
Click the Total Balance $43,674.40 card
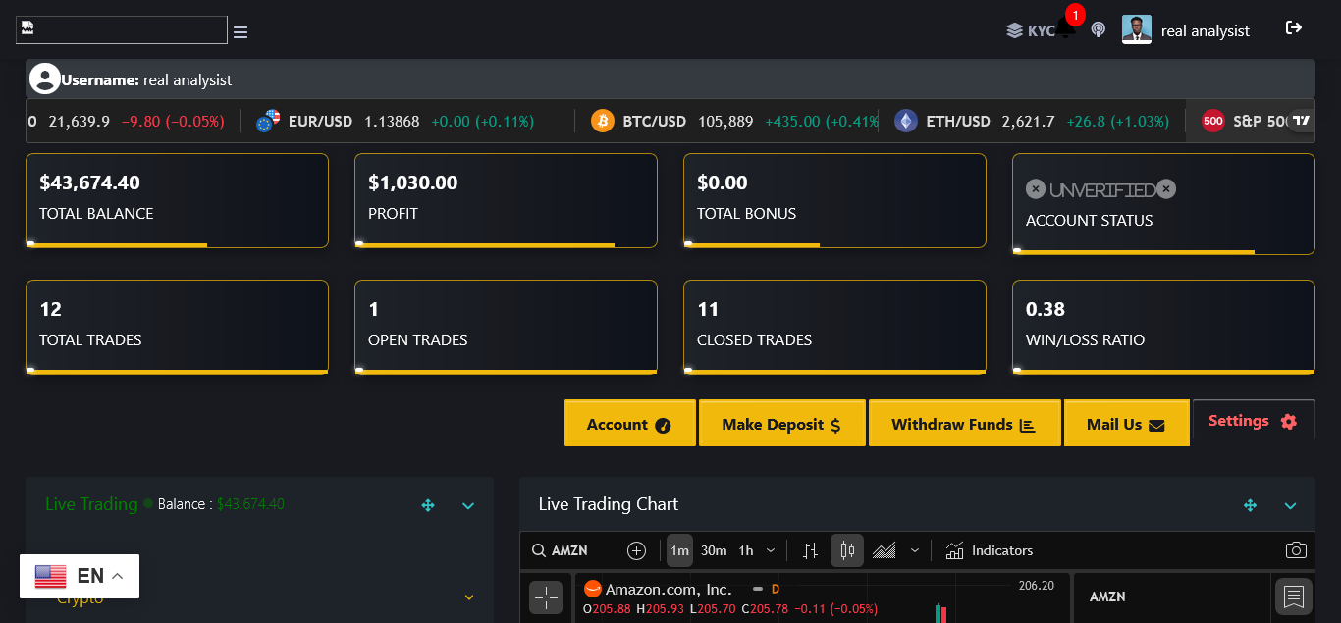tap(177, 200)
